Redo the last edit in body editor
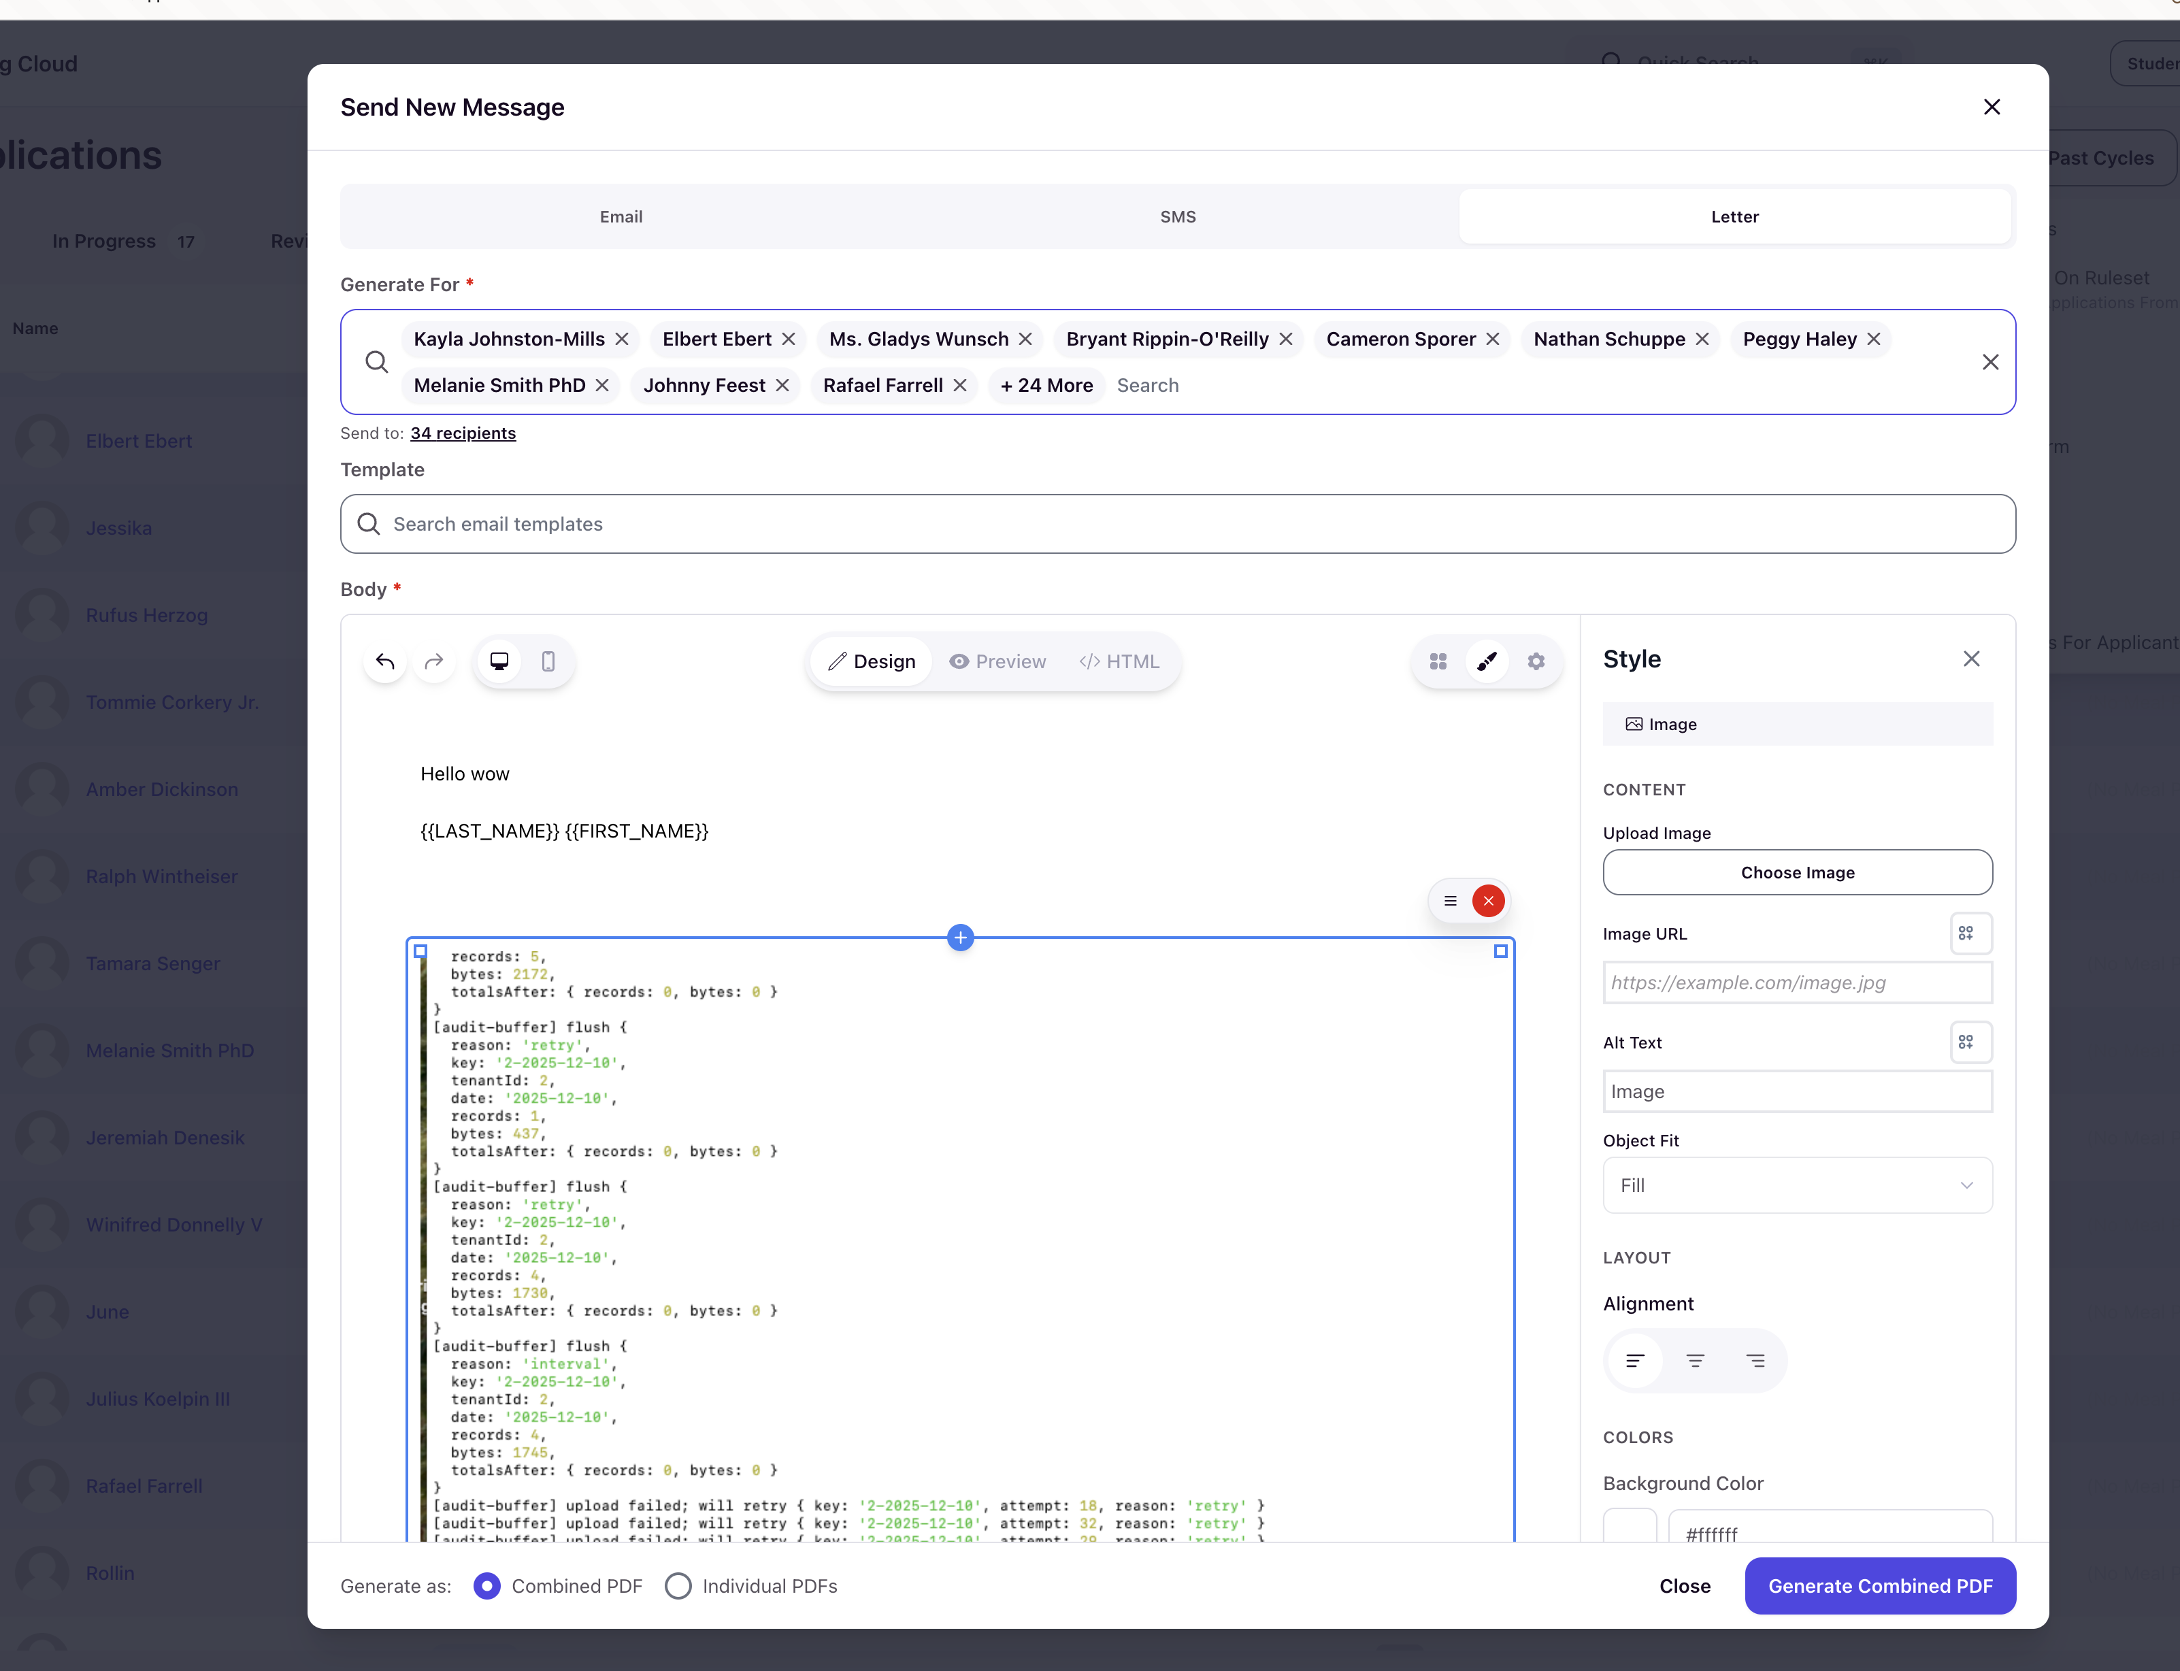The image size is (2180, 1671). click(x=433, y=661)
